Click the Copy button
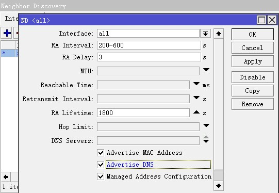The image size is (279, 193). [x=253, y=91]
